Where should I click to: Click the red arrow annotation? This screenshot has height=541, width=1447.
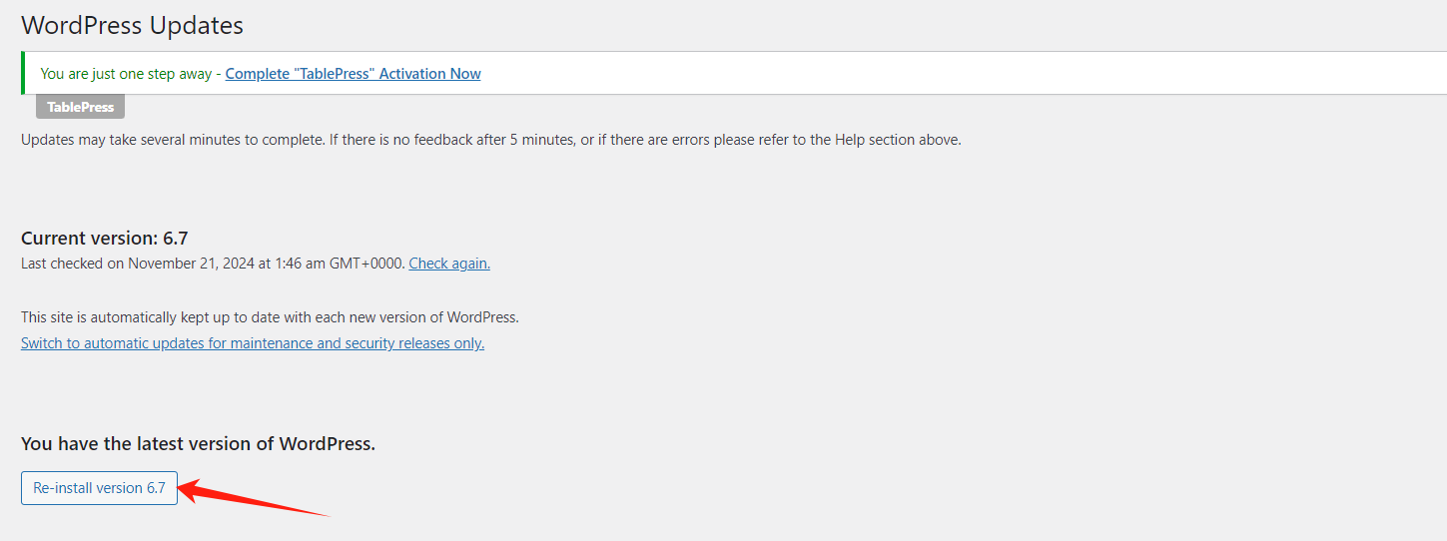tap(250, 500)
